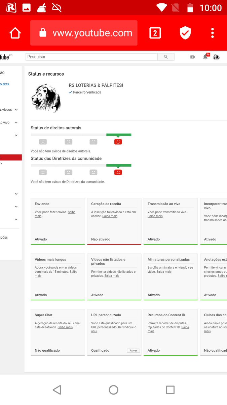Click Não qualificado status in Super Chat card
This screenshot has width=227, height=405.
[47, 350]
